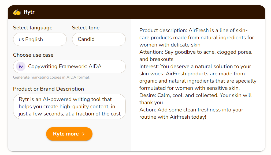Click the purple dotted use case icon

(21, 67)
